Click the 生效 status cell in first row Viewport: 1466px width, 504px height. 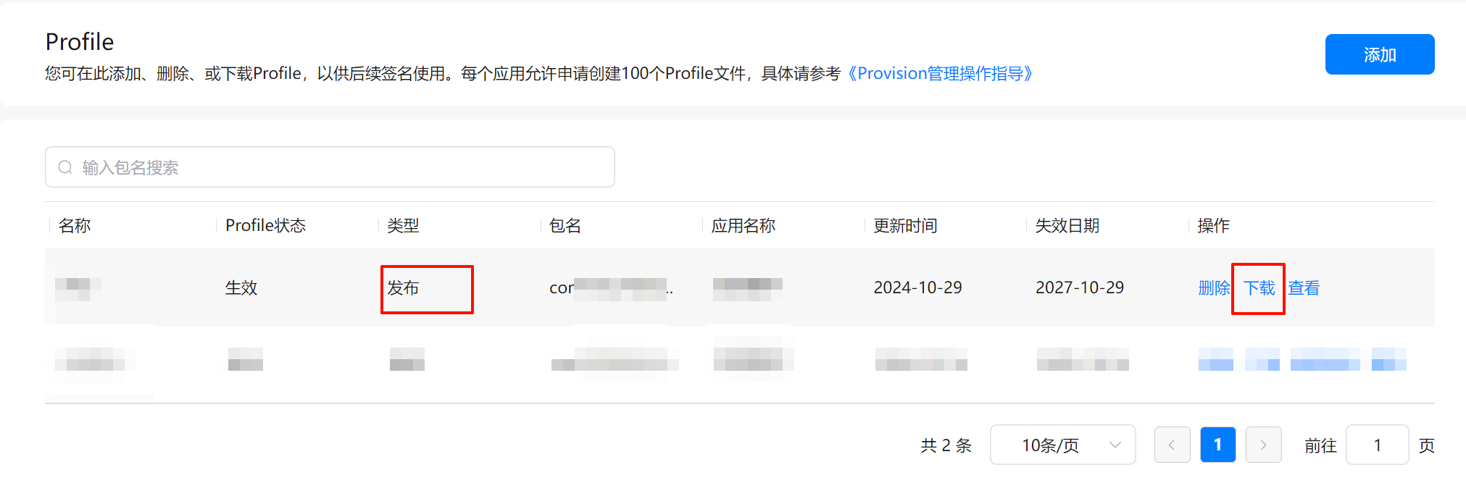pos(241,288)
